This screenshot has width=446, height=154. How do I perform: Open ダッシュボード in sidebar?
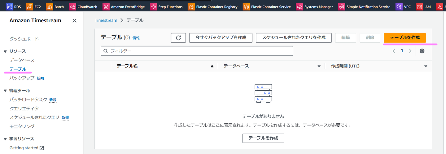pyautogui.click(x=24, y=39)
